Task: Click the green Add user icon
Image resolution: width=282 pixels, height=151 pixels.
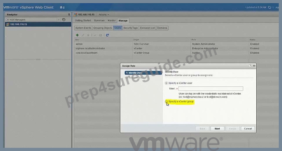Action: [x=77, y=35]
